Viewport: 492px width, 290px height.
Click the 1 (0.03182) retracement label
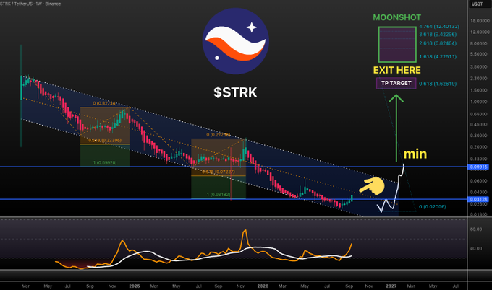(x=219, y=195)
